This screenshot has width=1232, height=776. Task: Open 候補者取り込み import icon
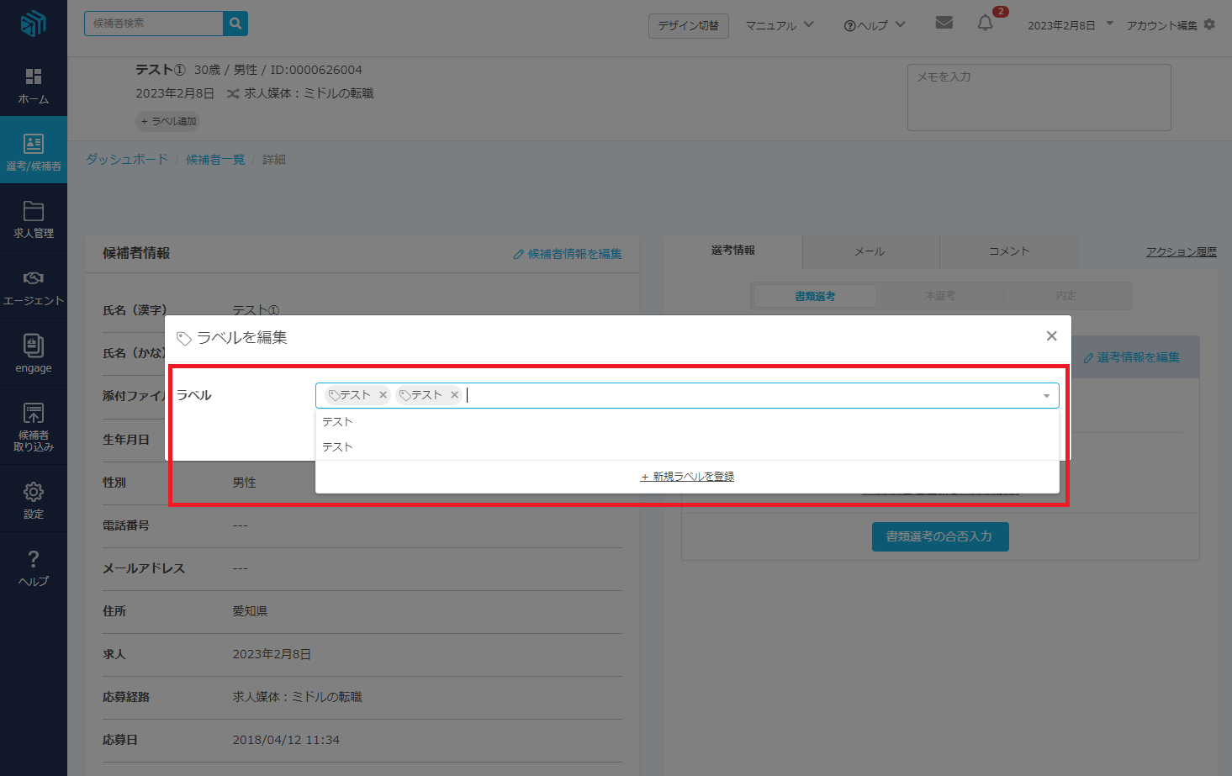(x=34, y=414)
